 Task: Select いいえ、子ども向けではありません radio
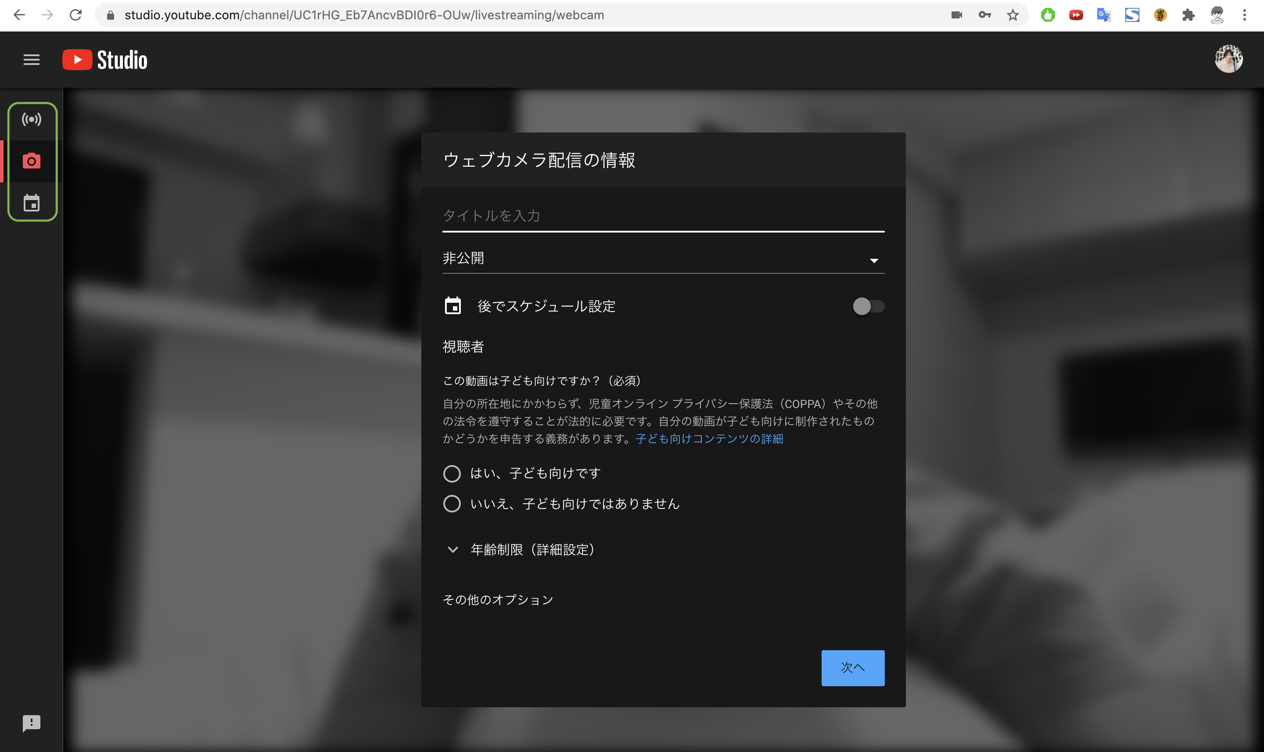452,504
